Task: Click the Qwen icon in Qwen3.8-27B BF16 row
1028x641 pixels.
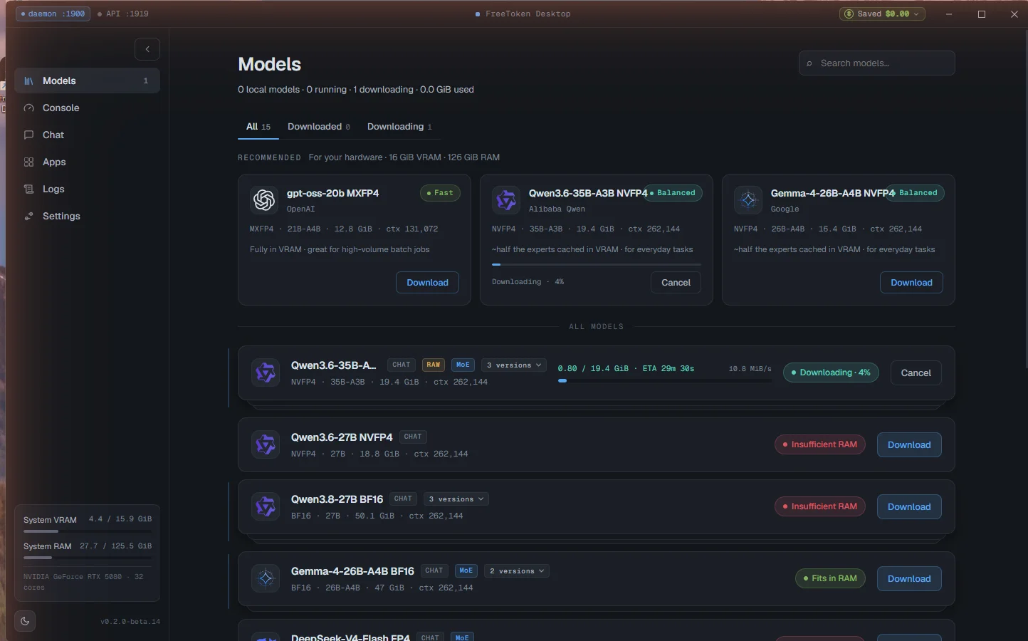Action: (266, 506)
